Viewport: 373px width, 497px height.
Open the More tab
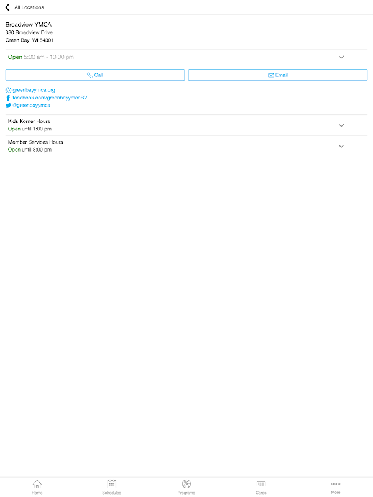(x=336, y=487)
